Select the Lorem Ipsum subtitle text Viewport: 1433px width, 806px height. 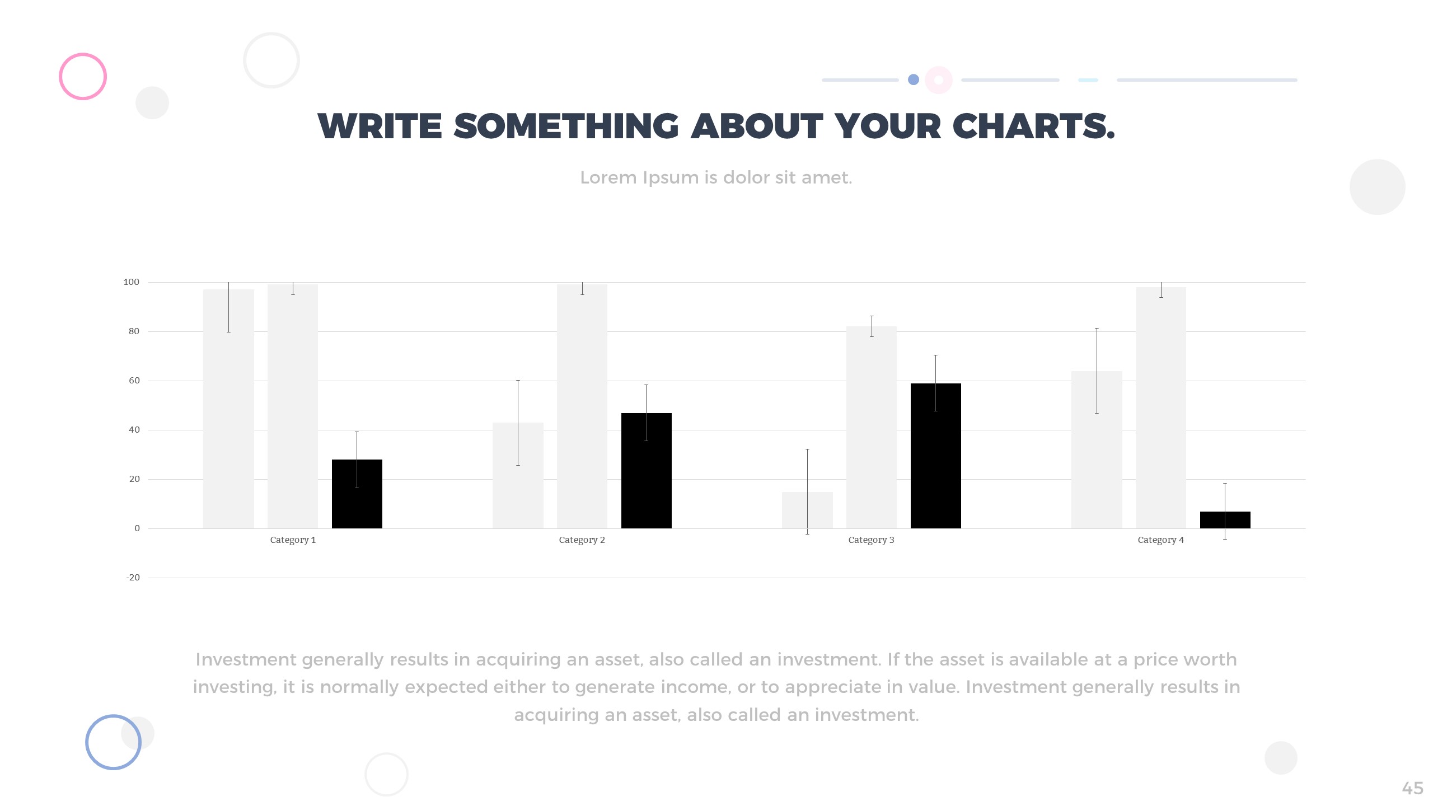(716, 177)
